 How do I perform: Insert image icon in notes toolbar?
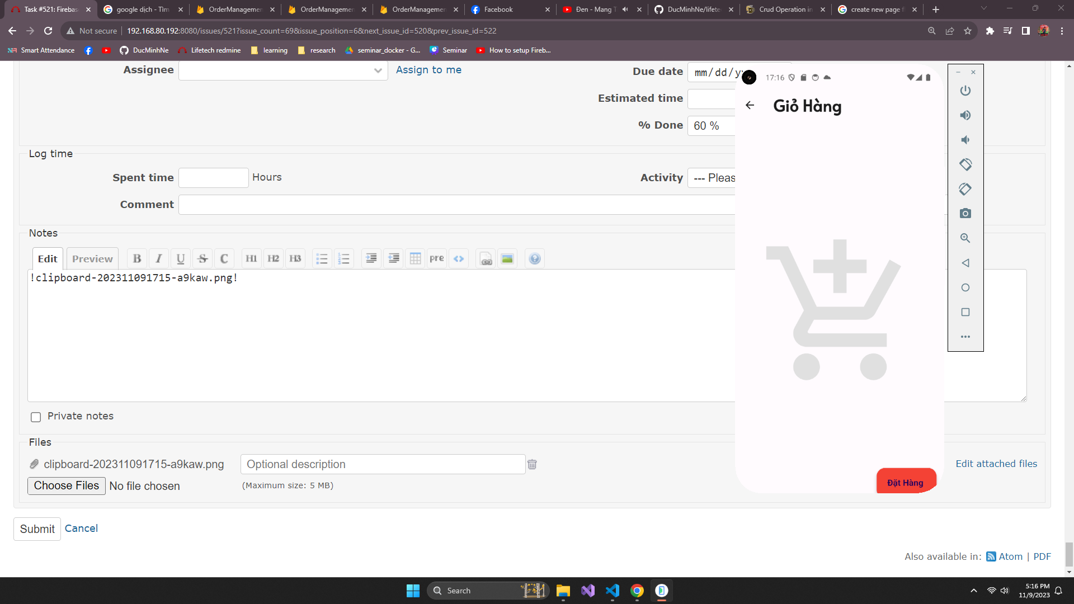tap(507, 258)
